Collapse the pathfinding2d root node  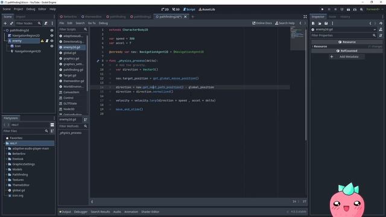coord(4,30)
